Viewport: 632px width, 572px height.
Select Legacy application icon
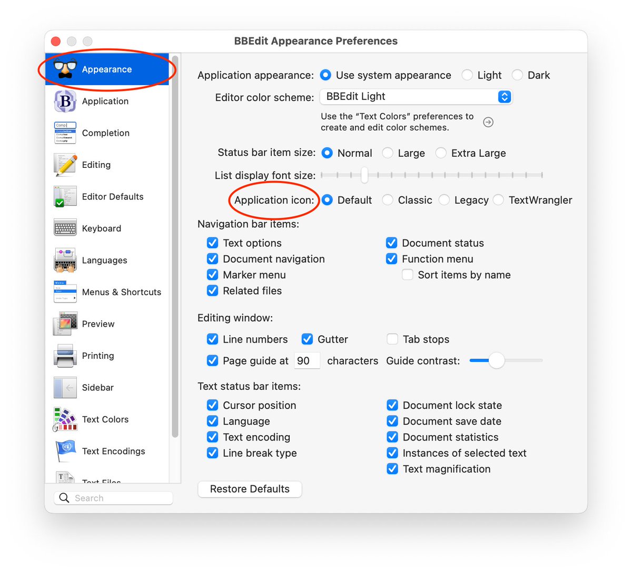coord(444,200)
